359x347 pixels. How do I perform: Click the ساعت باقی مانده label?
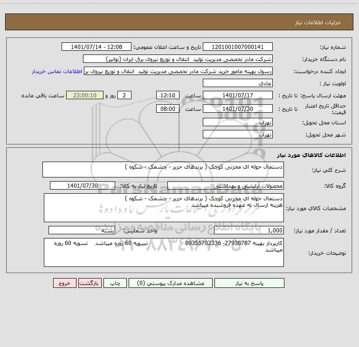[x=43, y=95]
